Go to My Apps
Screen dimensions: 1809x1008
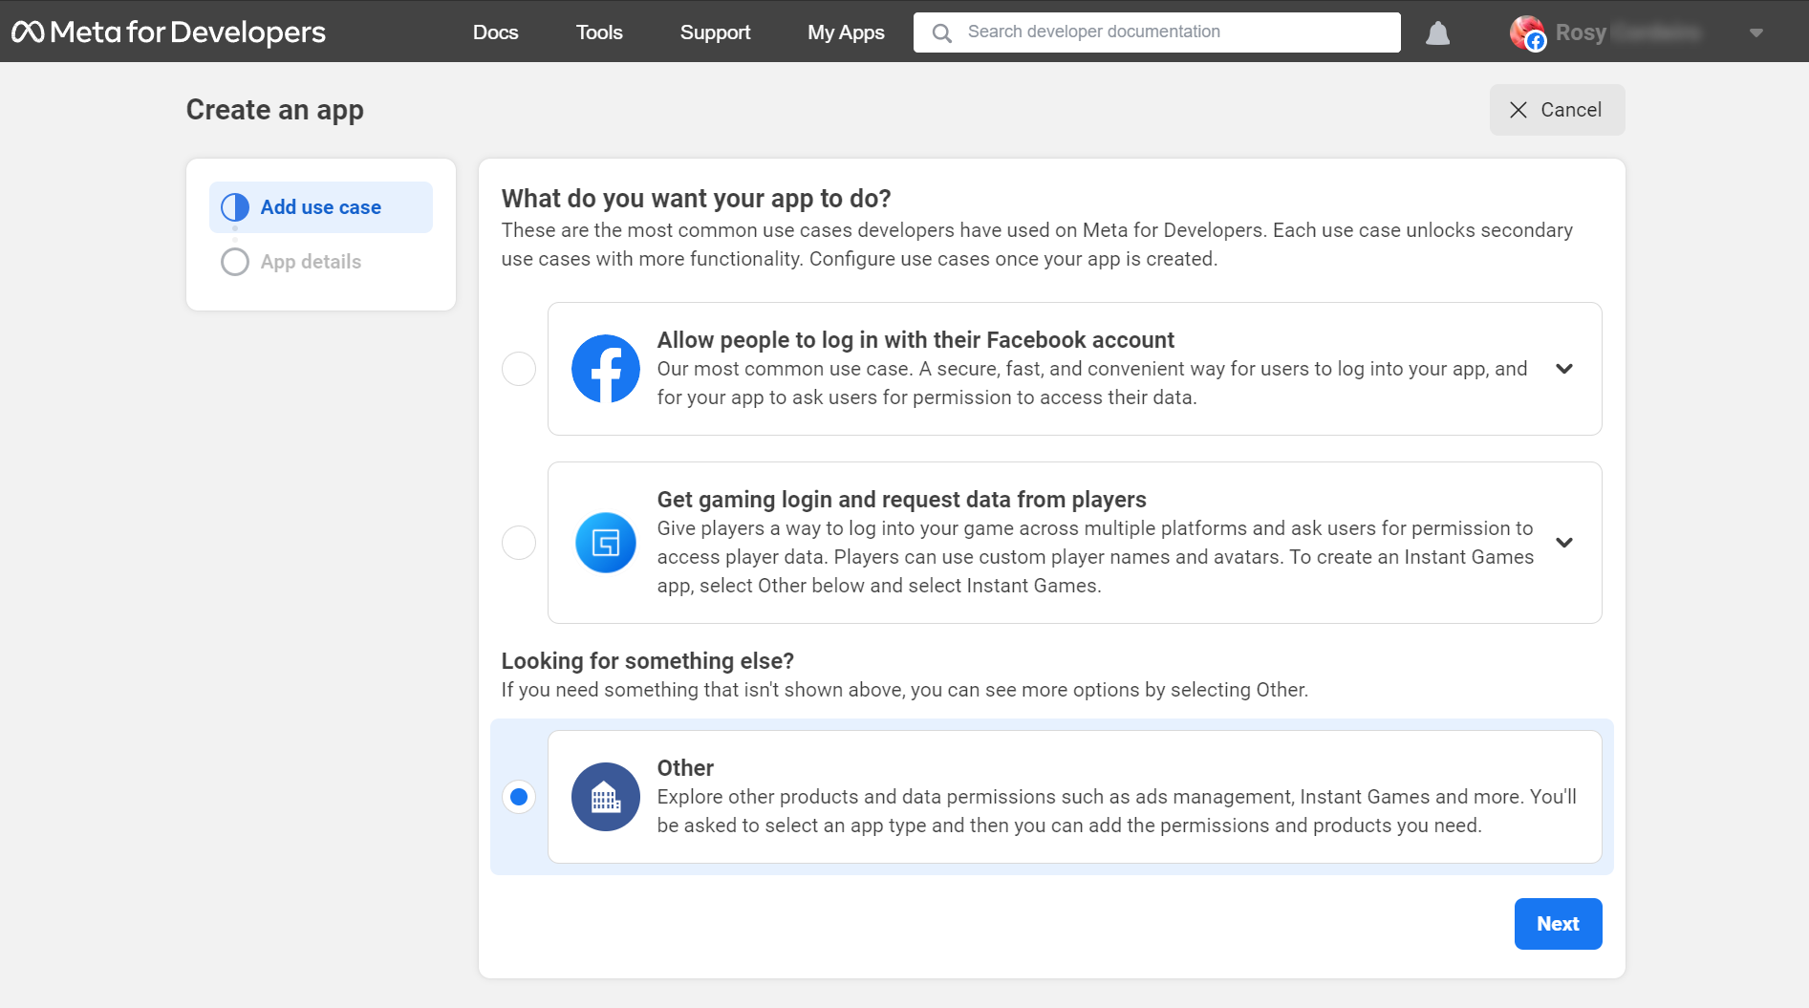click(845, 32)
